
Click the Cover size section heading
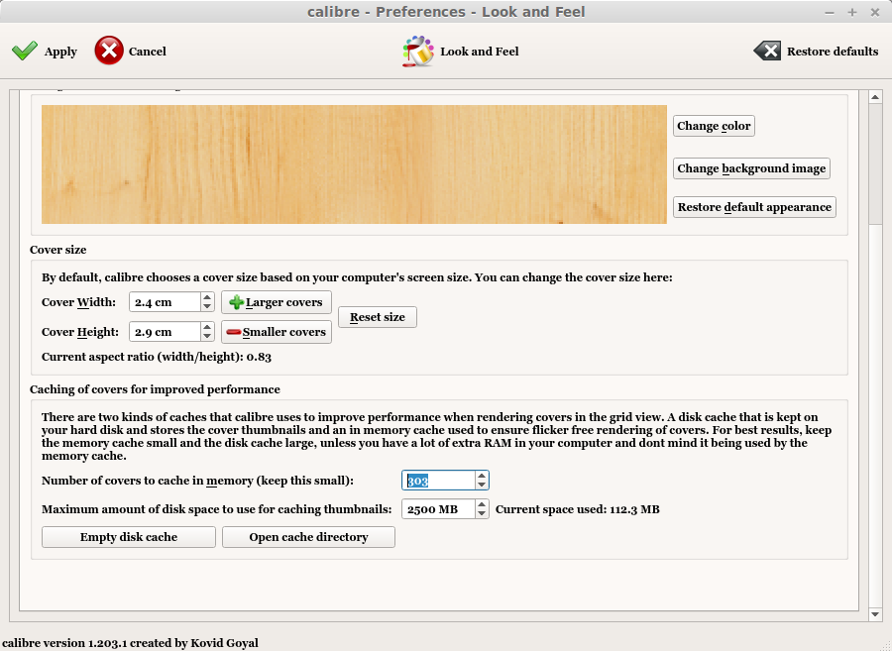click(x=58, y=250)
